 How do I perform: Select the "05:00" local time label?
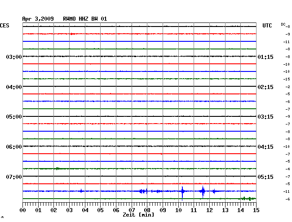(14, 117)
